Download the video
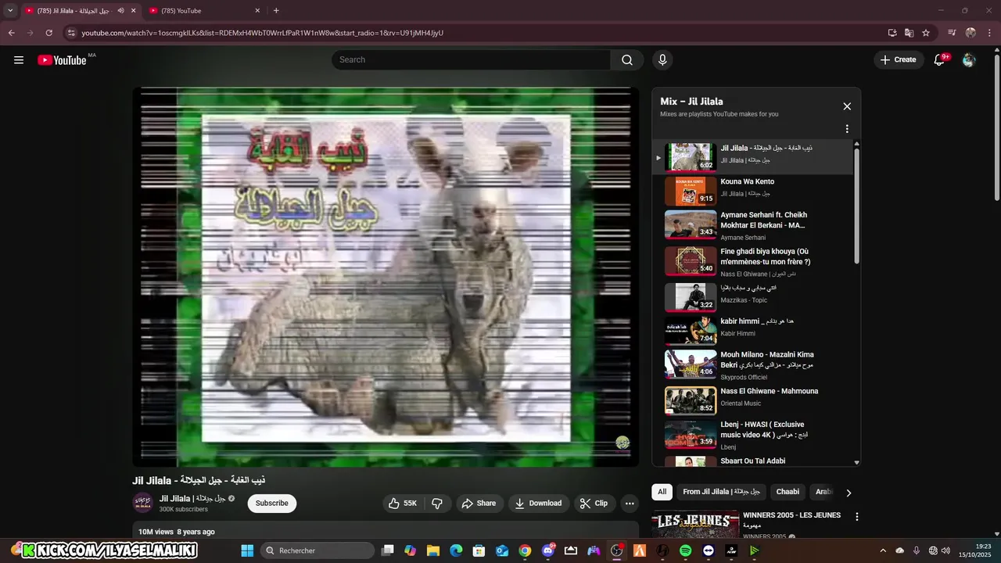This screenshot has width=1001, height=563. [x=538, y=504]
